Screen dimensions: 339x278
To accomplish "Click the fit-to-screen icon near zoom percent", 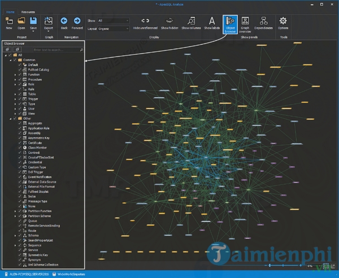I will pos(326,266).
